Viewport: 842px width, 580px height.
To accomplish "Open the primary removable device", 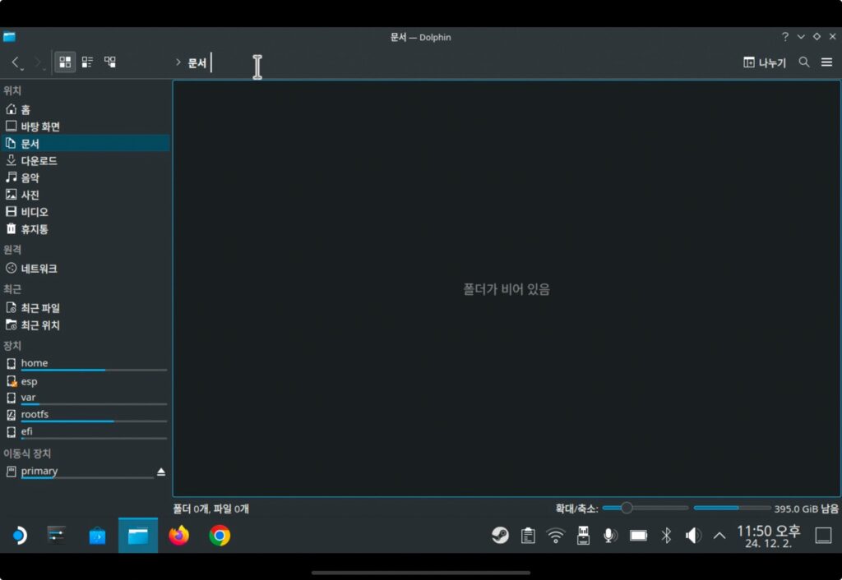I will click(80, 472).
